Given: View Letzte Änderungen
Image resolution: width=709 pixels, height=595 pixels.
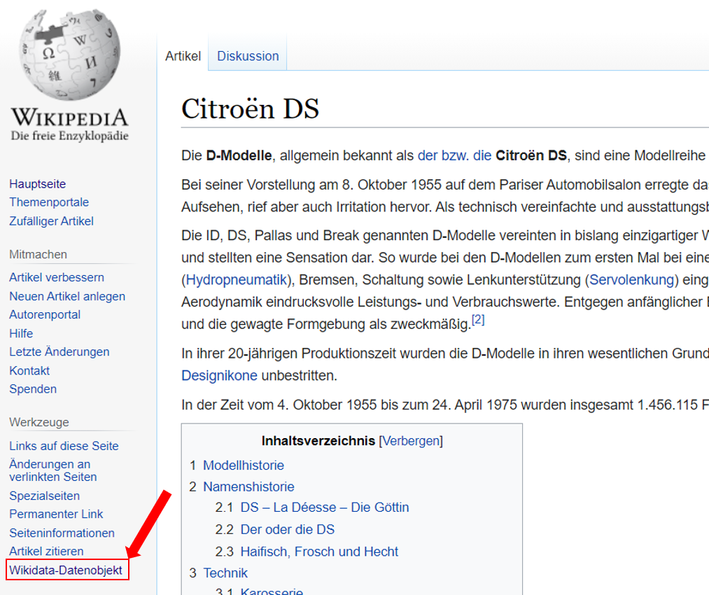Looking at the screenshot, I should [59, 352].
